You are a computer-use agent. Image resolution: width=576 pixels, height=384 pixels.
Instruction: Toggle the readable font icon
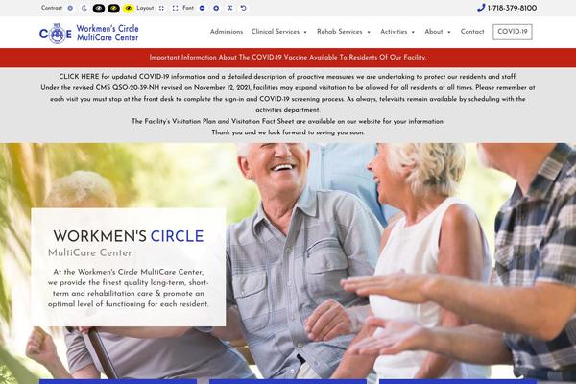pos(229,8)
